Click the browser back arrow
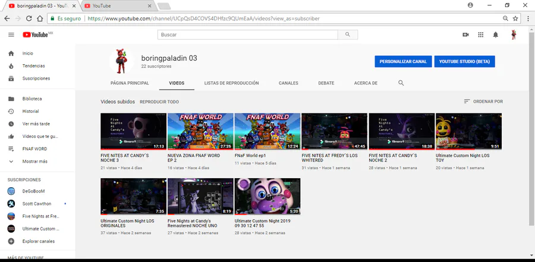535x262 pixels. click(x=7, y=18)
